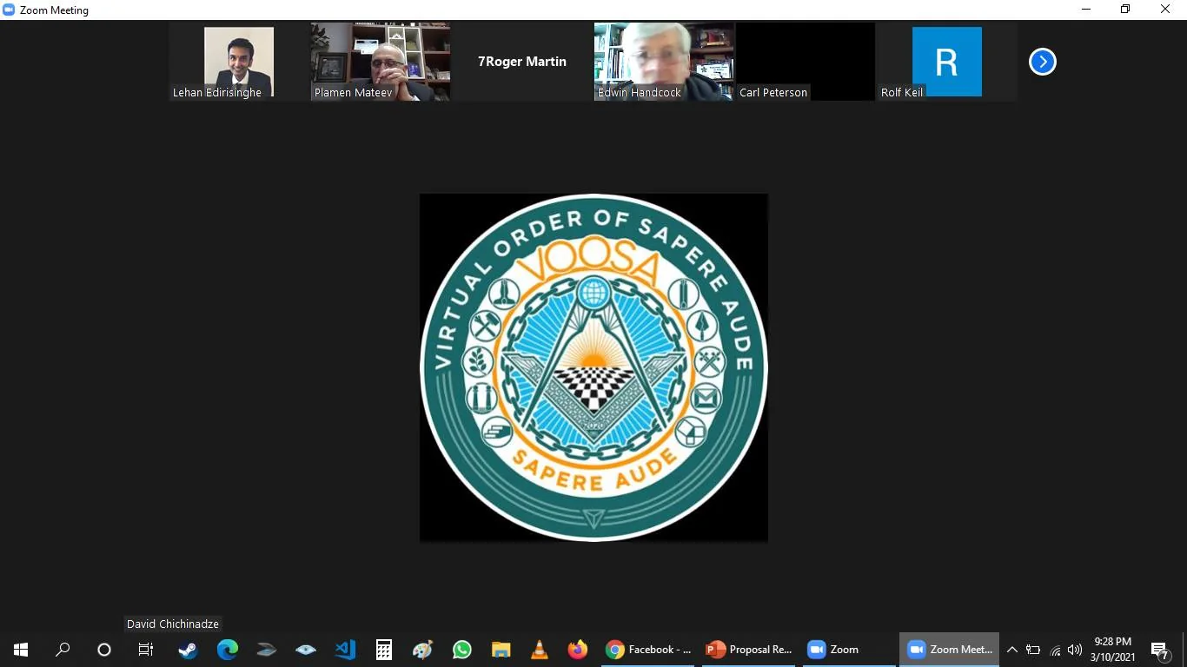Select Lehan Edirisinghe's video thumbnail
Image resolution: width=1187 pixels, height=667 pixels.
239,62
